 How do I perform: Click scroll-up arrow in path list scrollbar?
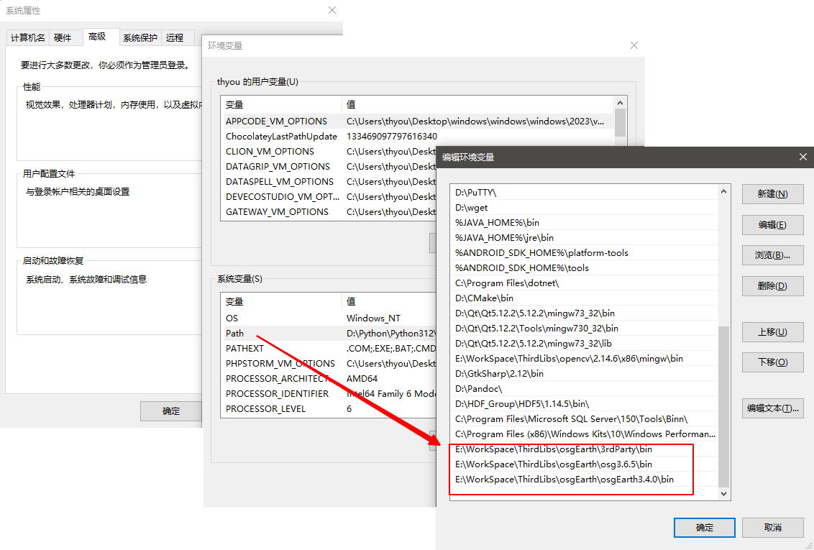tap(724, 191)
